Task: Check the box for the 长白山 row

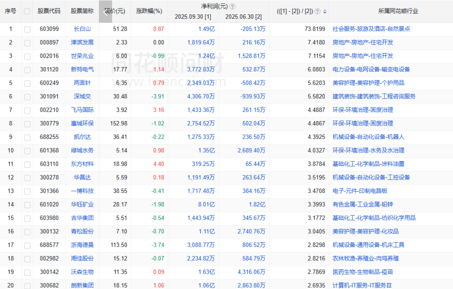Action: pos(27,29)
